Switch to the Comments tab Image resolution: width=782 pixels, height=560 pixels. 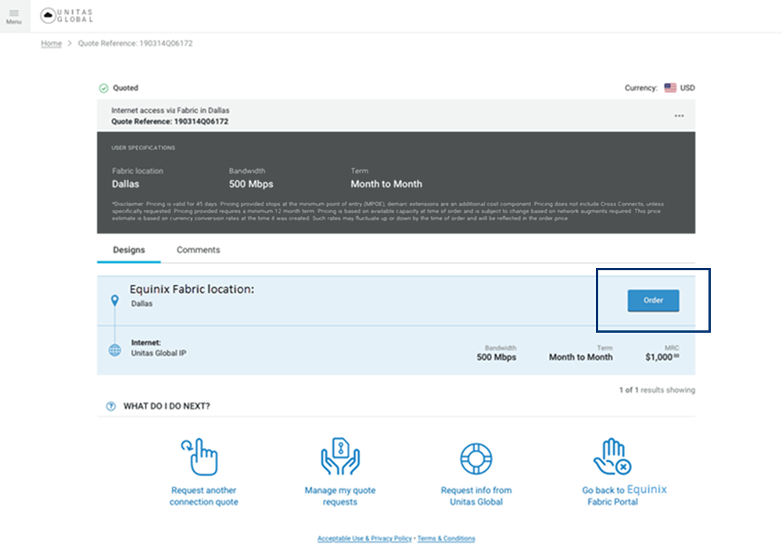[x=198, y=250]
